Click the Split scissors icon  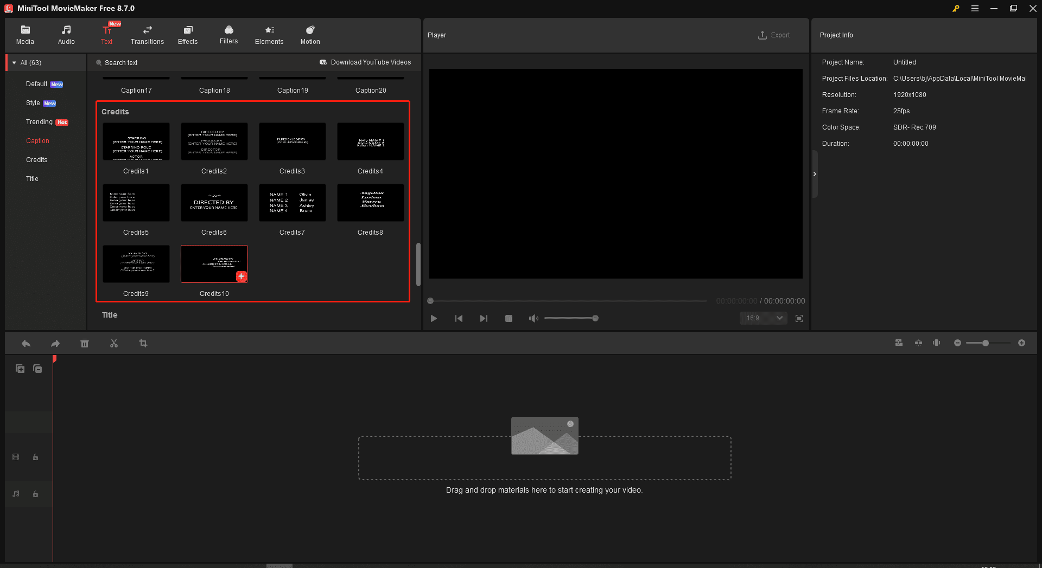(114, 344)
